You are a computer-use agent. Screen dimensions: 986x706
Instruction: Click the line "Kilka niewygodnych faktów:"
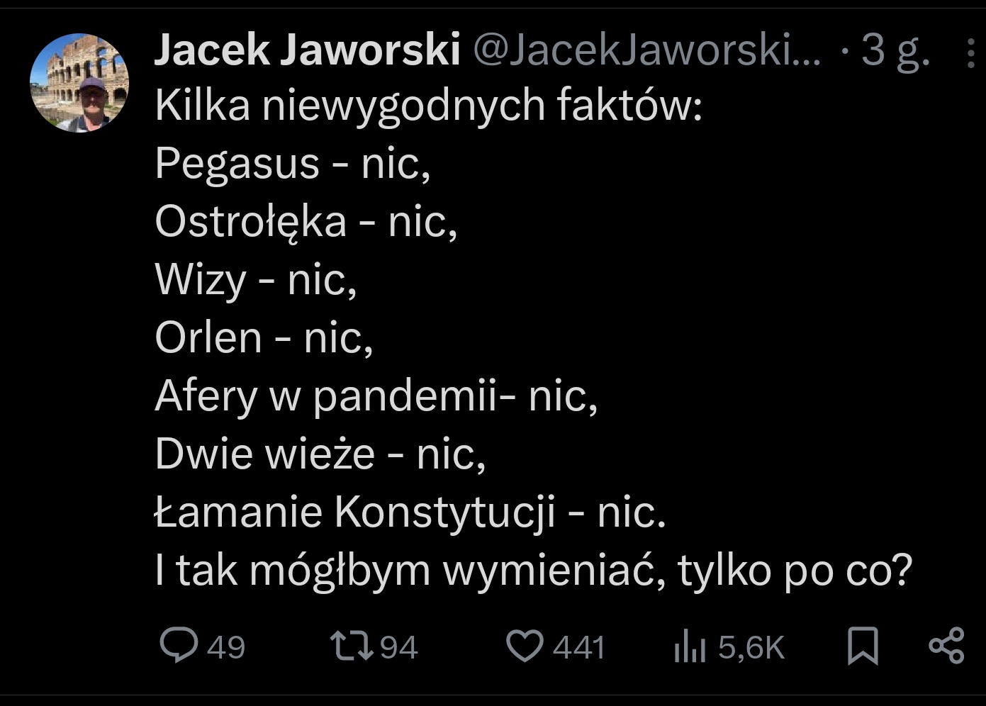pos(428,105)
